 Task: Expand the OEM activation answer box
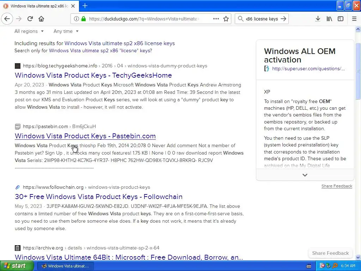tap(305, 175)
